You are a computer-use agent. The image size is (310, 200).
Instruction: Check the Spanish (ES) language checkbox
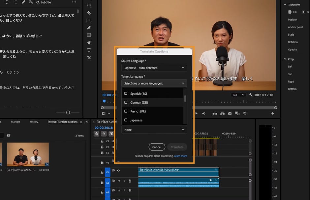click(126, 93)
